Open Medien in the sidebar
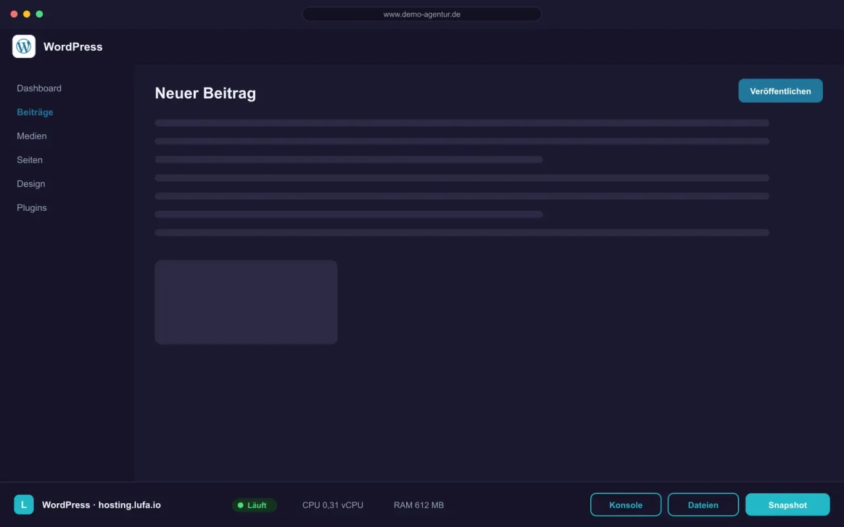Screen dimensions: 844x527 click(x=32, y=136)
